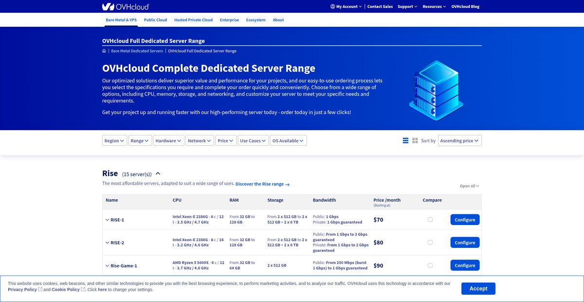
Task: Go to Bare Metal Dedicated Servers breadcrumb
Action: [137, 51]
